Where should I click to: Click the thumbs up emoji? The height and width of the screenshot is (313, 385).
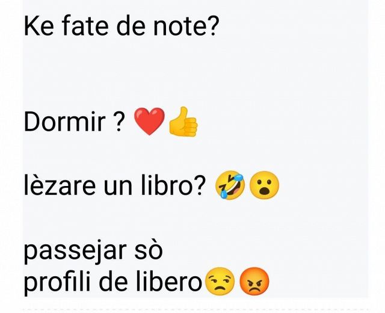click(x=183, y=122)
